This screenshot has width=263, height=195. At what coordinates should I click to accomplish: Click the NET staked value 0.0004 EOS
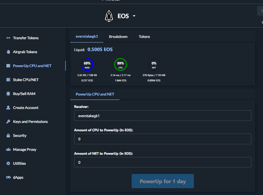point(154,81)
